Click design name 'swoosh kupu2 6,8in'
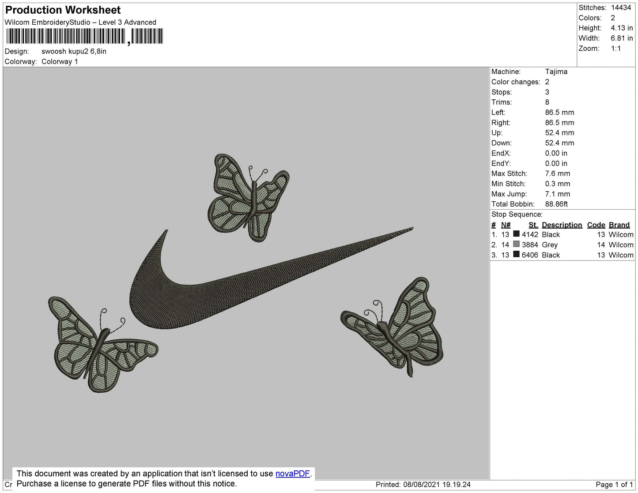Image resolution: width=638 pixels, height=493 pixels. coord(74,51)
